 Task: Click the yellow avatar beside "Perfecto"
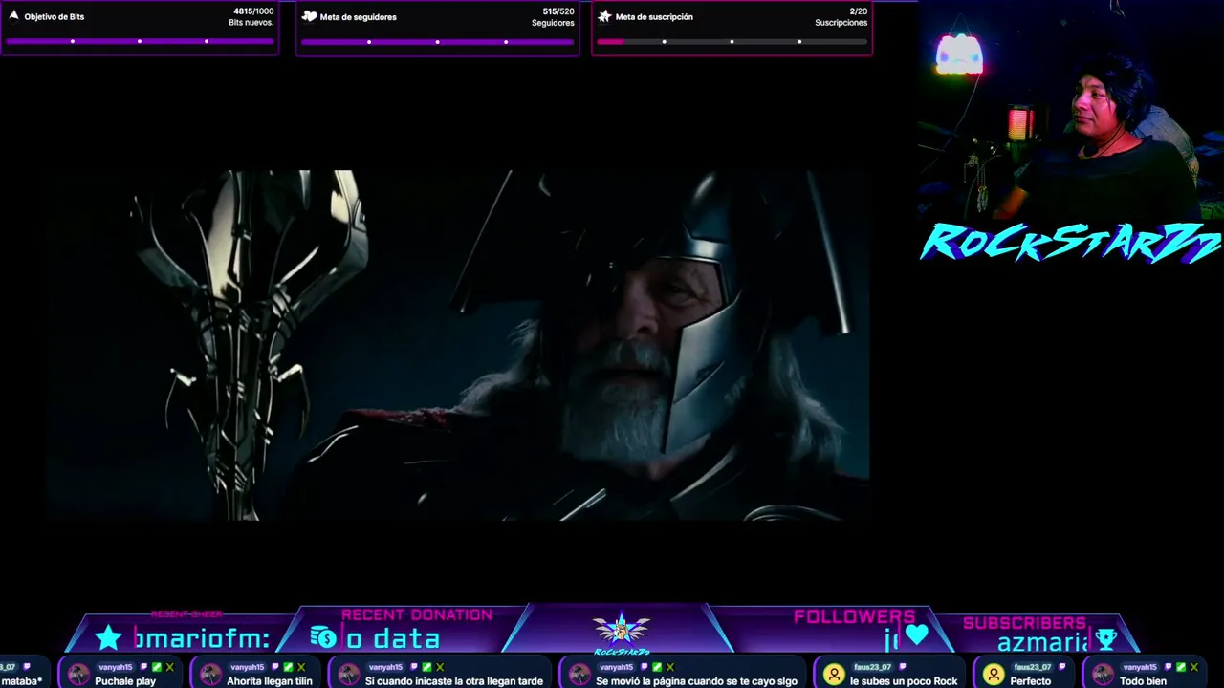click(994, 675)
